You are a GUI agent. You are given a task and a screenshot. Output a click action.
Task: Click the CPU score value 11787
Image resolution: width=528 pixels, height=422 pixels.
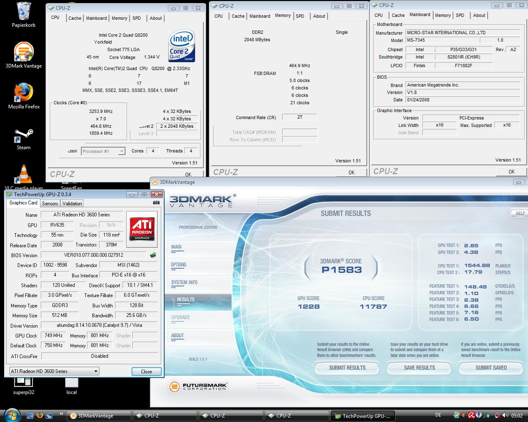pos(373,307)
